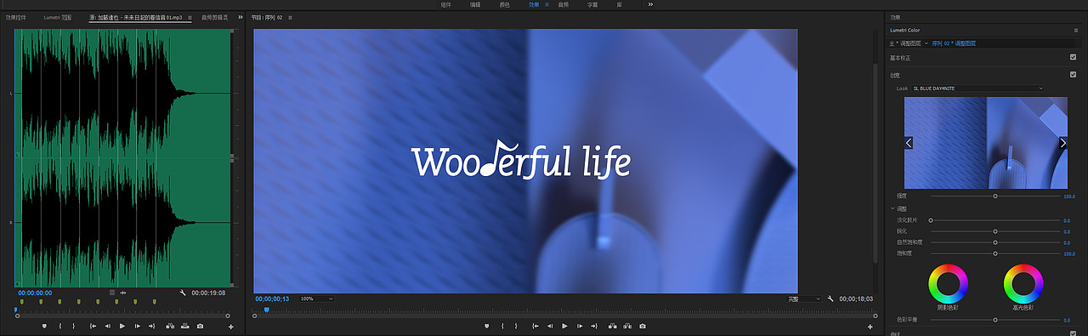The width and height of the screenshot is (1088, 336).
Task: Add marker in the Program monitor
Action: coord(487,326)
